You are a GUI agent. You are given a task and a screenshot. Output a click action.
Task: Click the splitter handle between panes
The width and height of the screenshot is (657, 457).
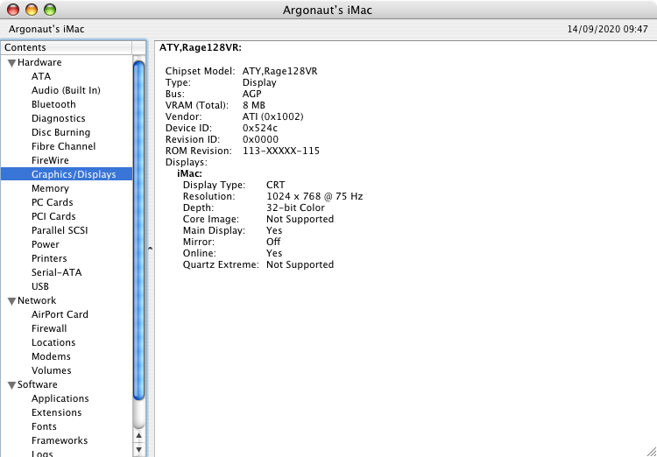coord(150,249)
